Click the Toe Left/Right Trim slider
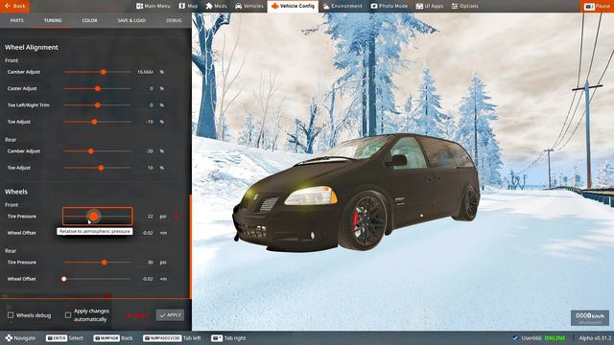The height and width of the screenshot is (345, 614). coord(97,105)
